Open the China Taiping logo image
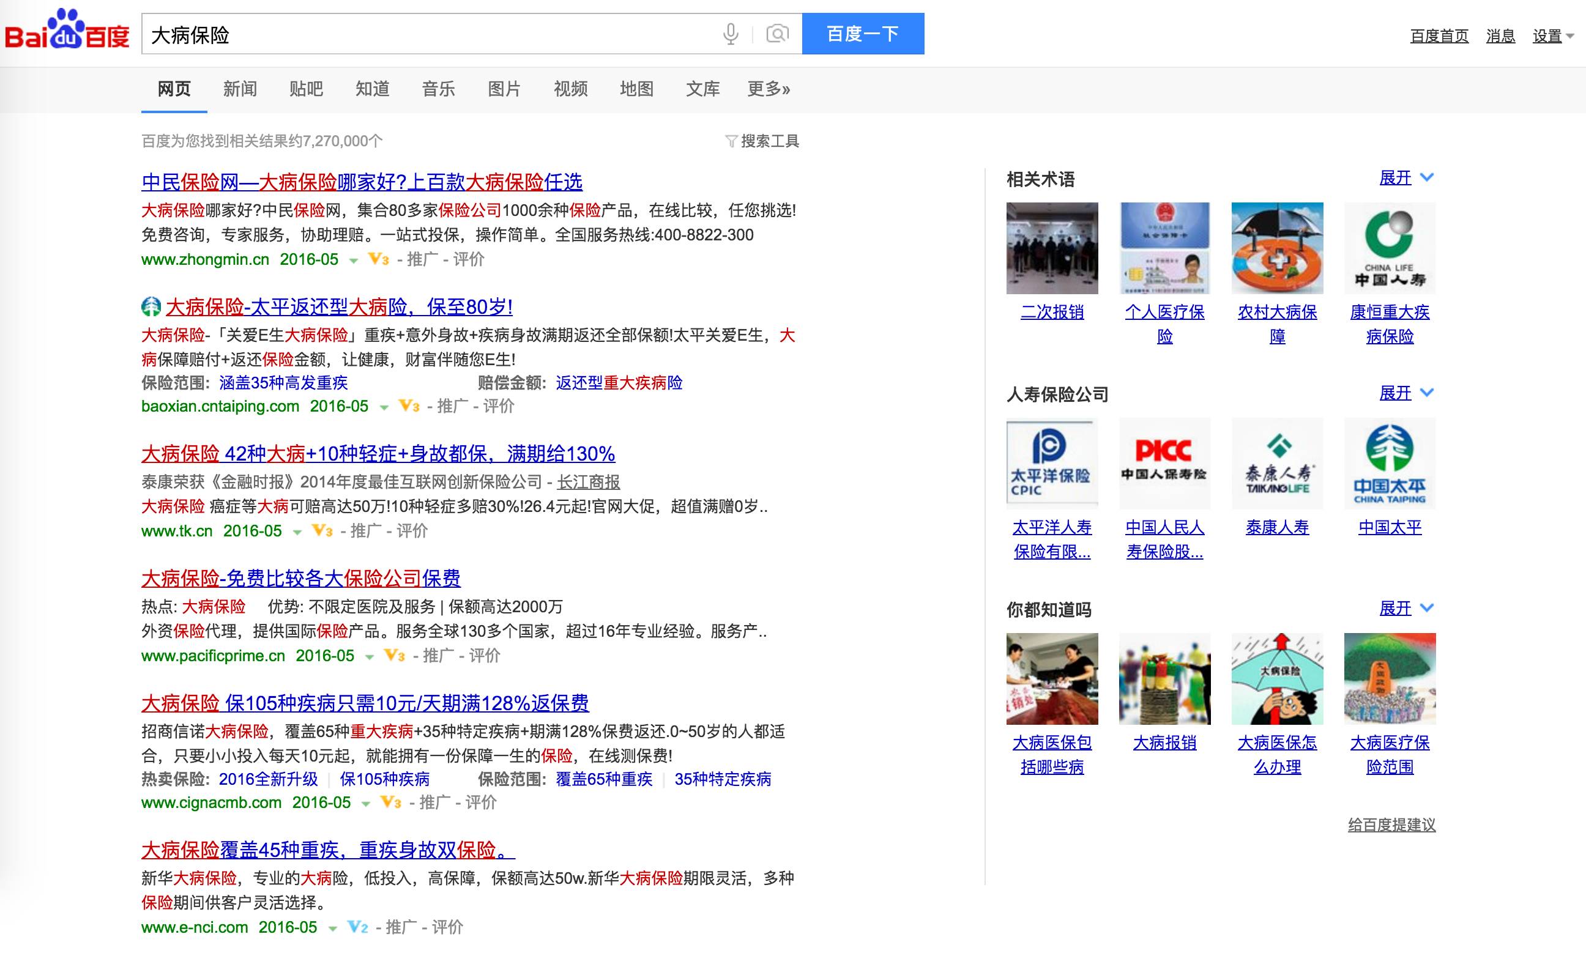This screenshot has height=956, width=1586. coord(1390,463)
